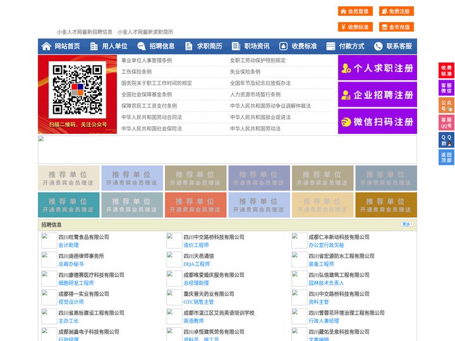Image resolution: width=455 pixels, height=341 pixels.
Task: Open 全国社会保障基金条例 article
Action: [x=147, y=95]
